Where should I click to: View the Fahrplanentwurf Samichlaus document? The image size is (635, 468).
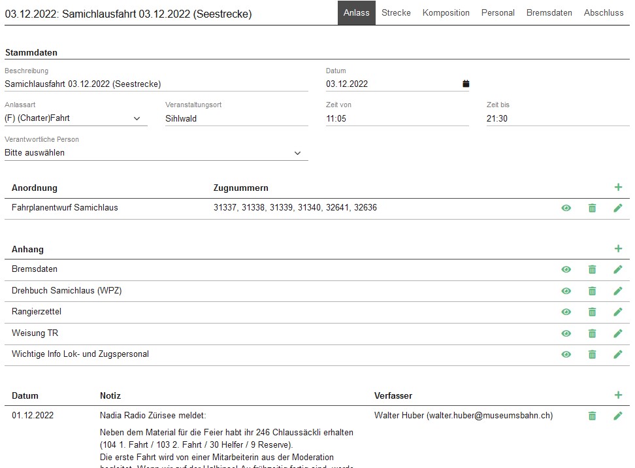pyautogui.click(x=566, y=208)
